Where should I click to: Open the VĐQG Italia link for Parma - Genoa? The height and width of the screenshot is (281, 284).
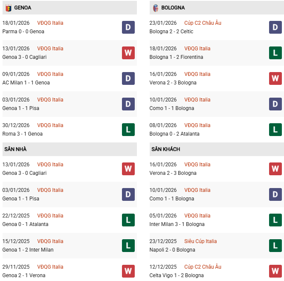tap(50, 23)
